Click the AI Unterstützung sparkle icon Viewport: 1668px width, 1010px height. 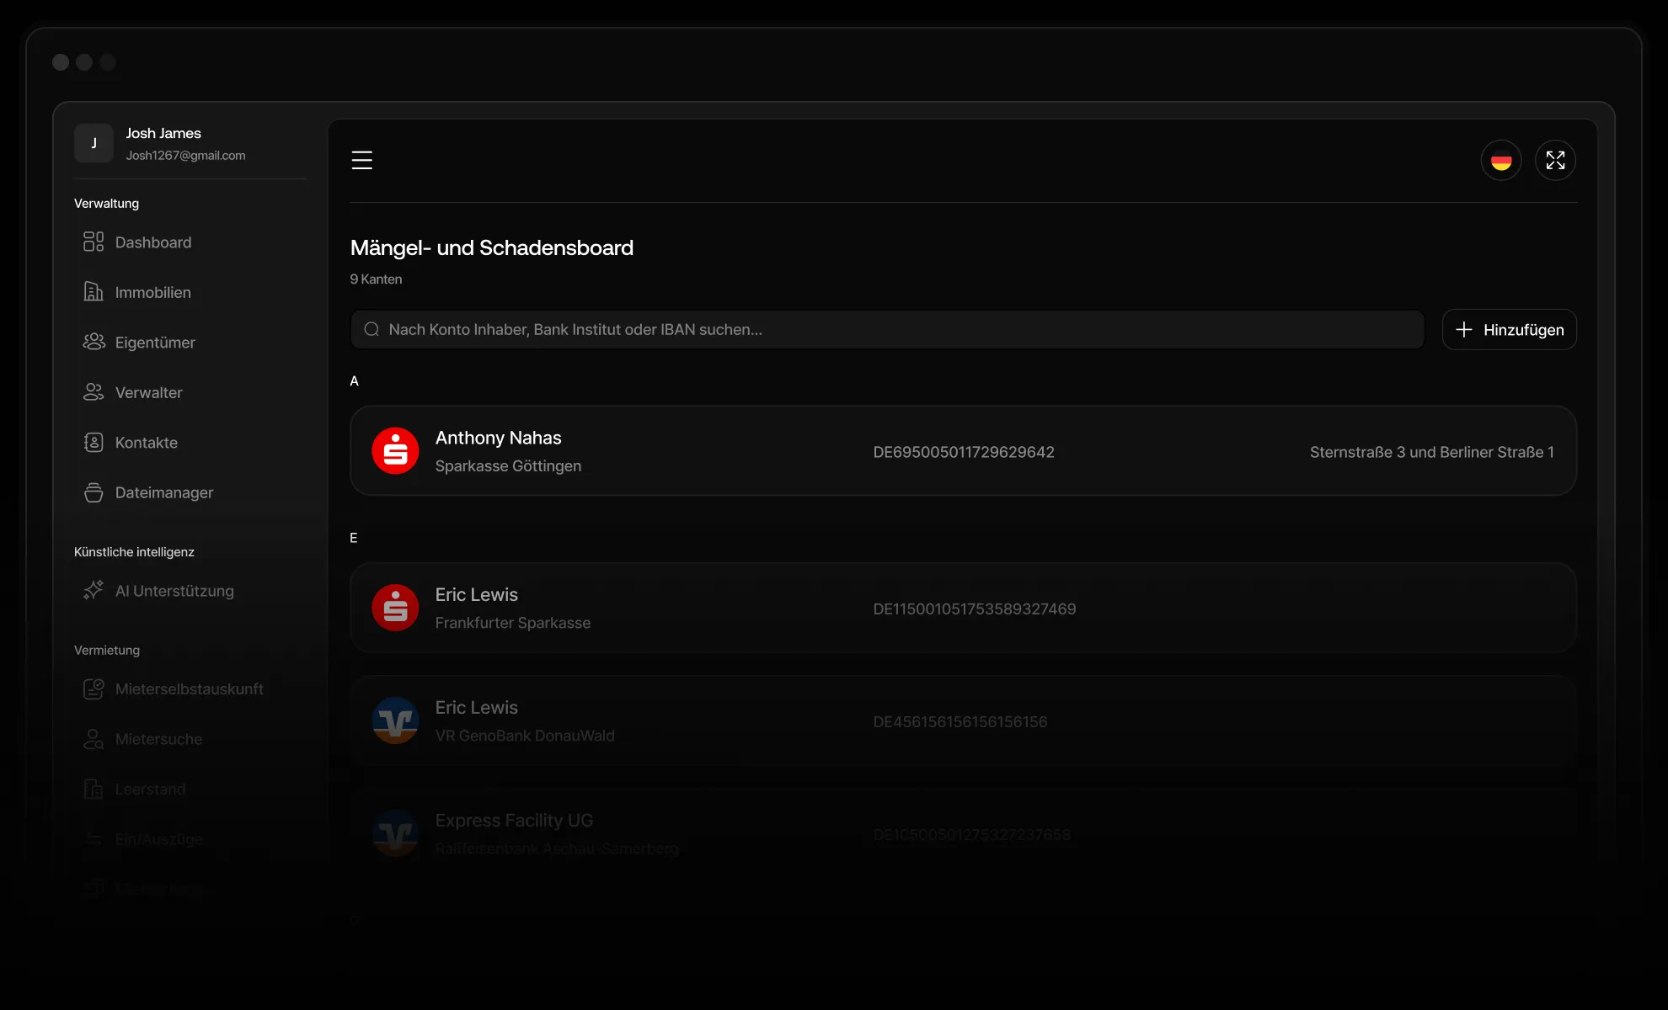(94, 591)
